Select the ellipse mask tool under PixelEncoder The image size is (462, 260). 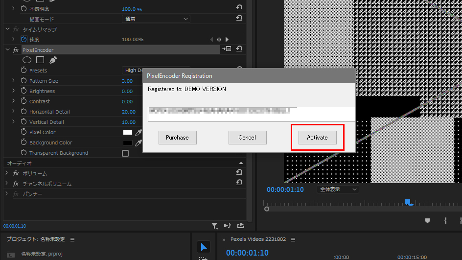(27, 60)
